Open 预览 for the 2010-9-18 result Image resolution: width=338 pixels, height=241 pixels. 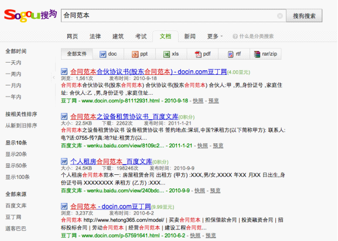tap(213, 101)
